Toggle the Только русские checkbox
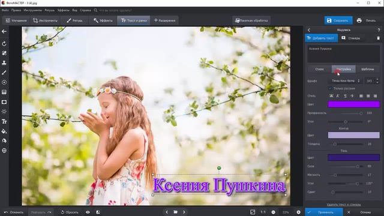384x216 pixels. (x=330, y=88)
